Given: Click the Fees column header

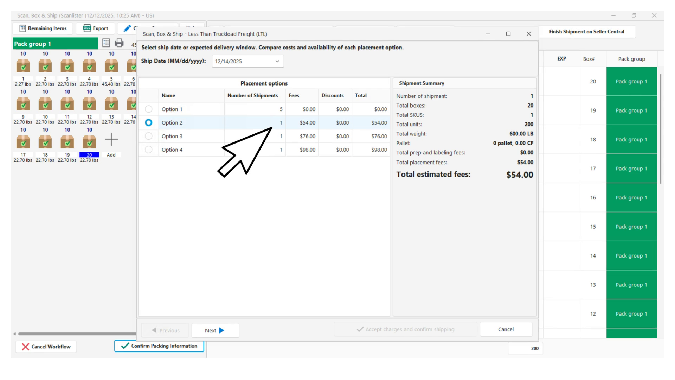Looking at the screenshot, I should point(294,95).
